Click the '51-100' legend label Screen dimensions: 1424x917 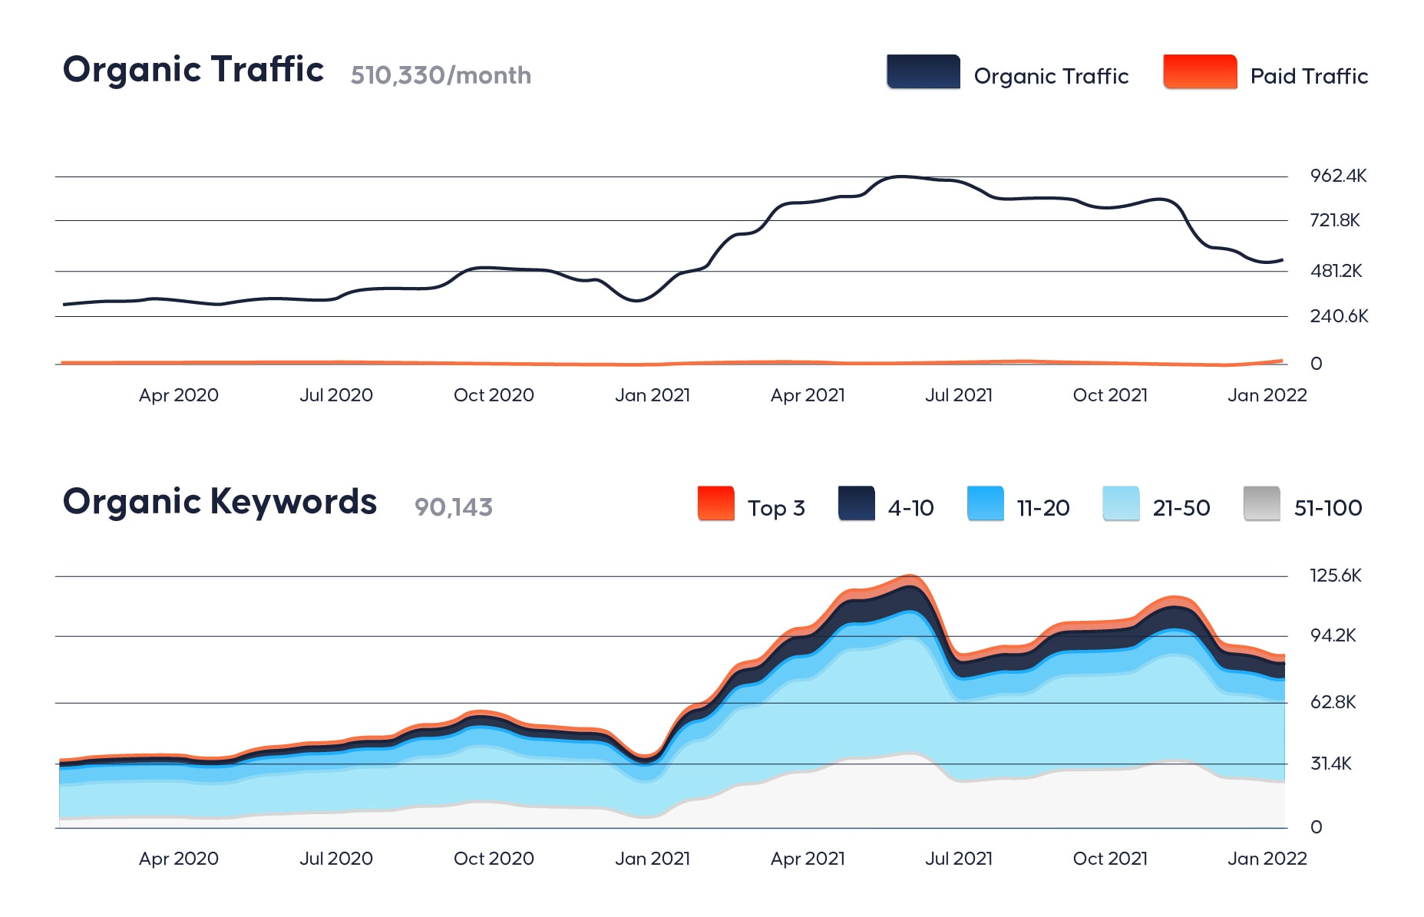point(1328,508)
